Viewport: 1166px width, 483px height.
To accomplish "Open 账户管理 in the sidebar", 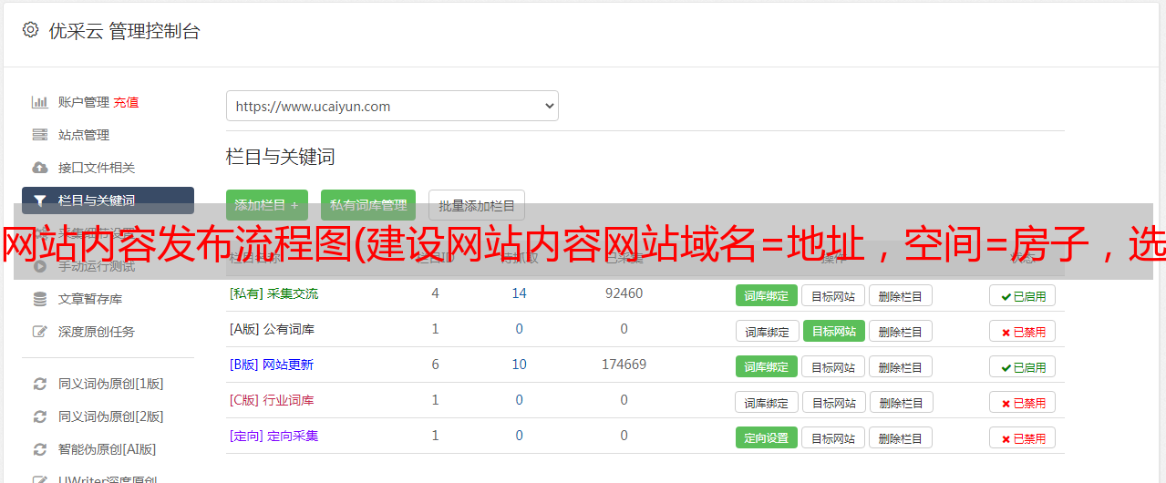I will click(x=84, y=102).
